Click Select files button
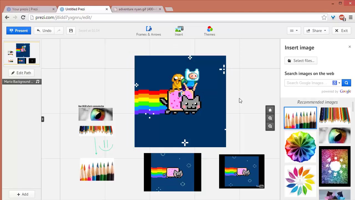The width and height of the screenshot is (355, 200). coord(301,61)
